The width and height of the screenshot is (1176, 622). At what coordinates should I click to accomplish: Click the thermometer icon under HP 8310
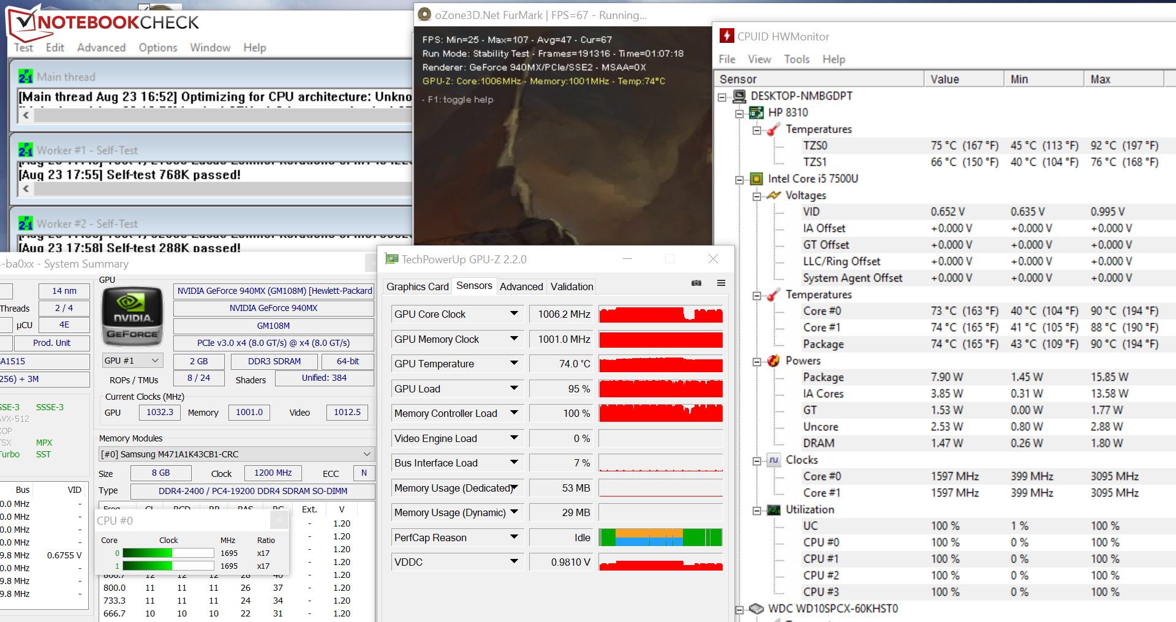click(774, 129)
